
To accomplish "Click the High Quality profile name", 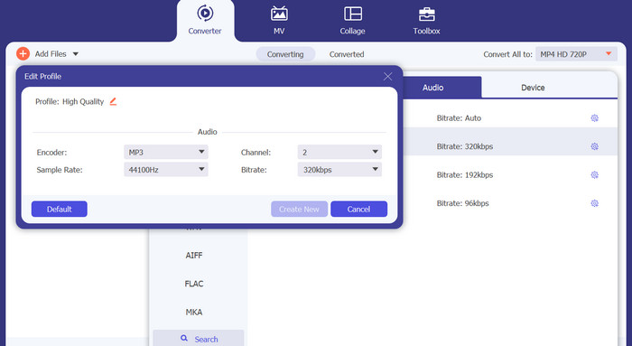I will pyautogui.click(x=83, y=101).
